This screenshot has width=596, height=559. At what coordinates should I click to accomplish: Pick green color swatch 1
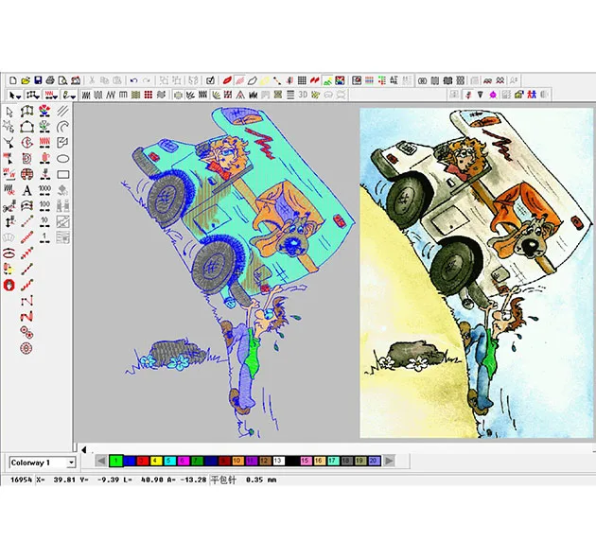116,461
